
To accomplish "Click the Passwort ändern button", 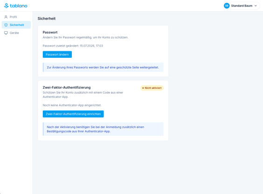I will point(57,55).
